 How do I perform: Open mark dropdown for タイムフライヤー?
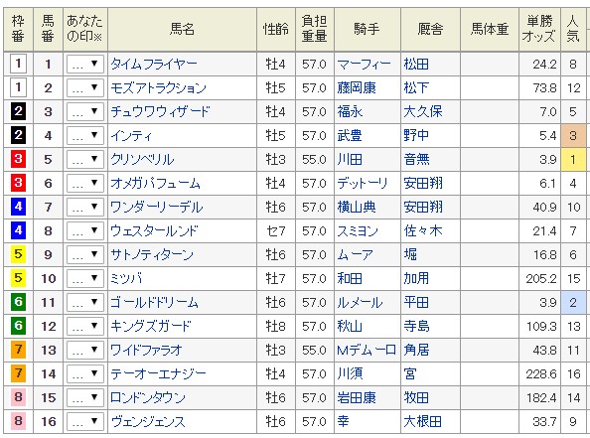[85, 65]
